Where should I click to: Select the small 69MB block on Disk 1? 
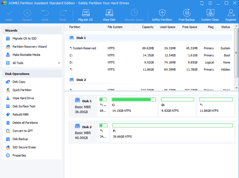(103, 106)
